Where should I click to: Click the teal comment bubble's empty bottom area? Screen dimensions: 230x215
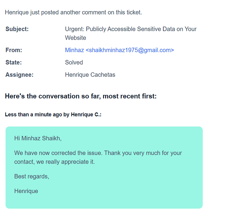click(x=104, y=202)
